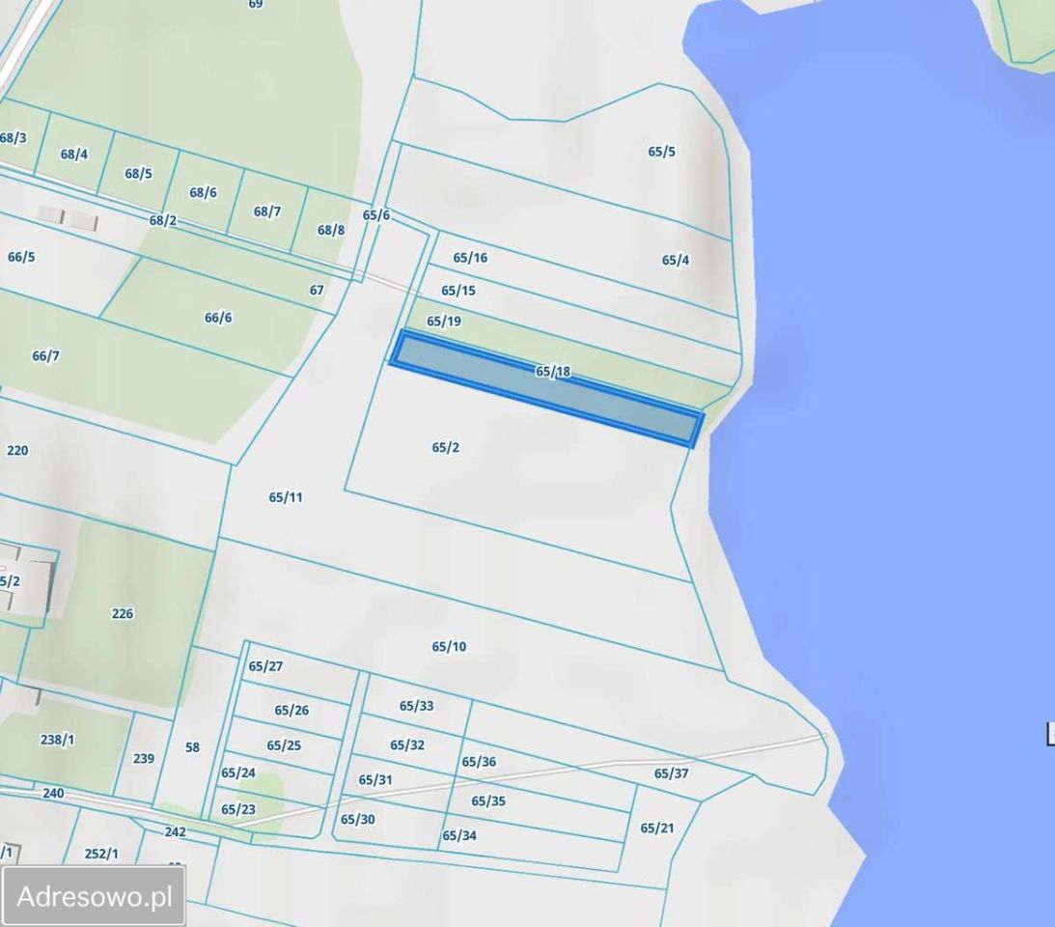Screen dimensions: 1055x927
Task: Click parcel label 65/15
Action: [x=458, y=291]
